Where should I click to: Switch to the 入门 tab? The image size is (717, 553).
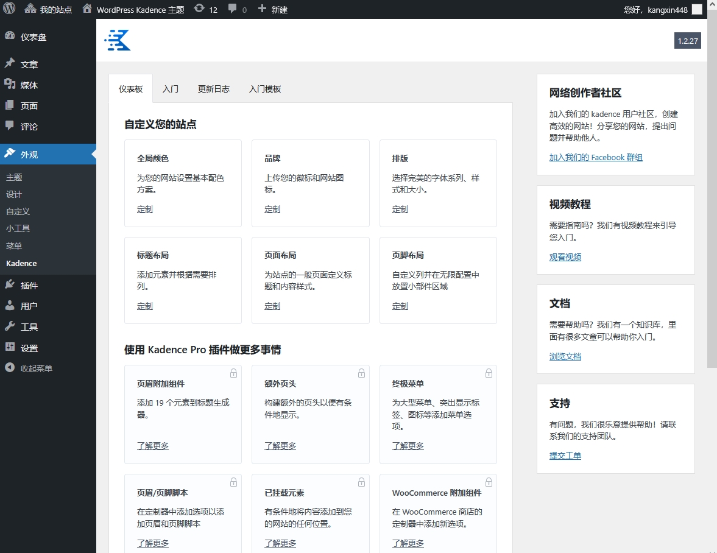click(171, 89)
